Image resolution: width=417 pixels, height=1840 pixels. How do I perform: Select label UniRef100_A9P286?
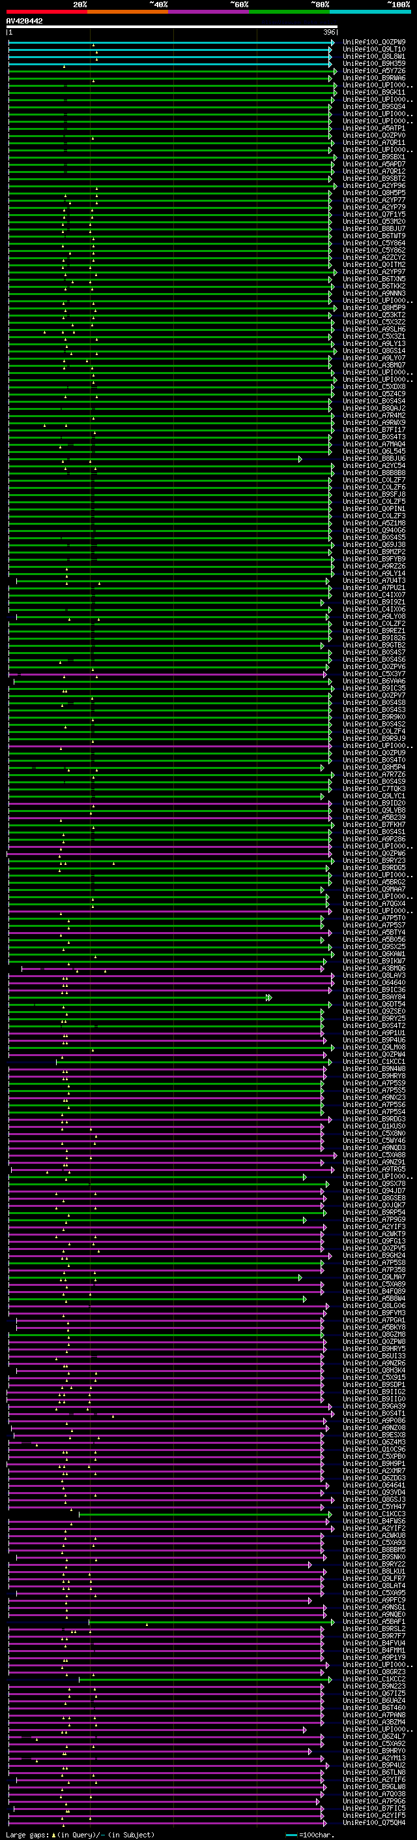point(373,839)
